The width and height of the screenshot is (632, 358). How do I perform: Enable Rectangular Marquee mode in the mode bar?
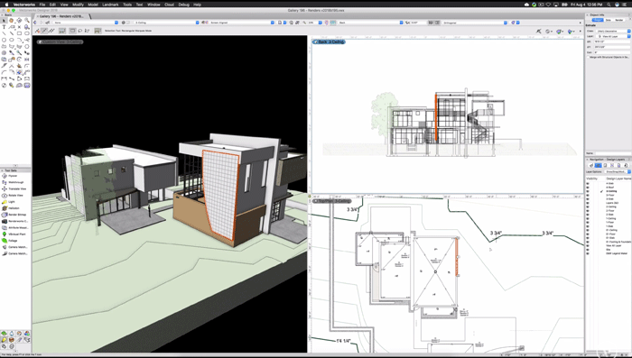(72, 31)
